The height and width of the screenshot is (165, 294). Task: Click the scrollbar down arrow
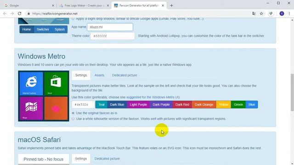coord(292,163)
